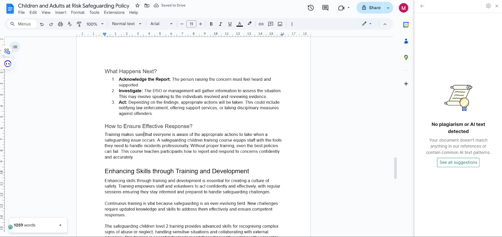502x237 pixels.
Task: Add a comment from toolbar
Action: tap(271, 24)
